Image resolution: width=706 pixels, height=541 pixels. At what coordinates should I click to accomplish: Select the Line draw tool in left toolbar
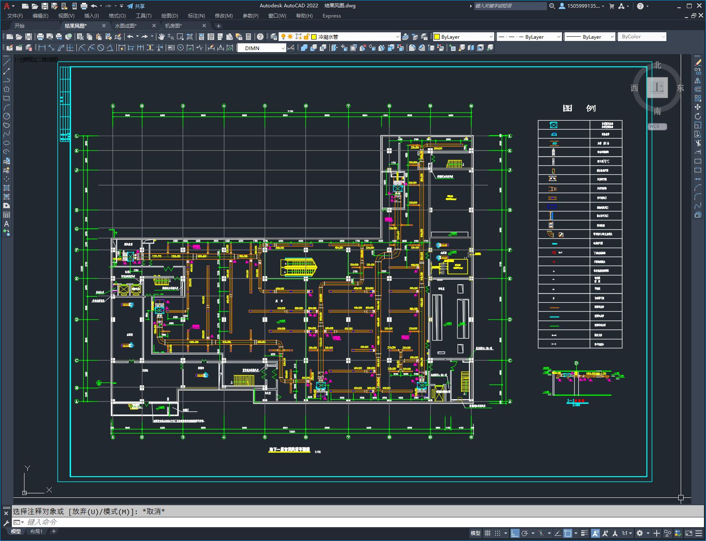pyautogui.click(x=7, y=62)
